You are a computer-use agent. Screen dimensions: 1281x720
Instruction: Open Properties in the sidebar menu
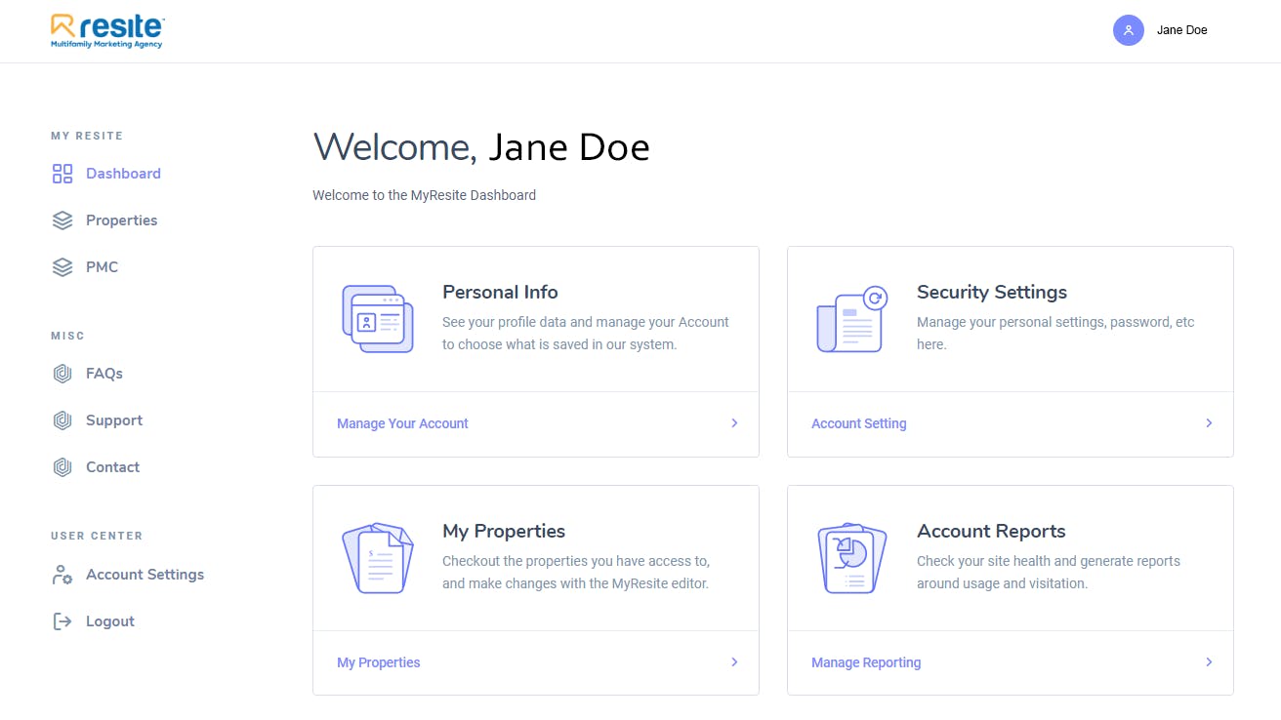point(121,220)
